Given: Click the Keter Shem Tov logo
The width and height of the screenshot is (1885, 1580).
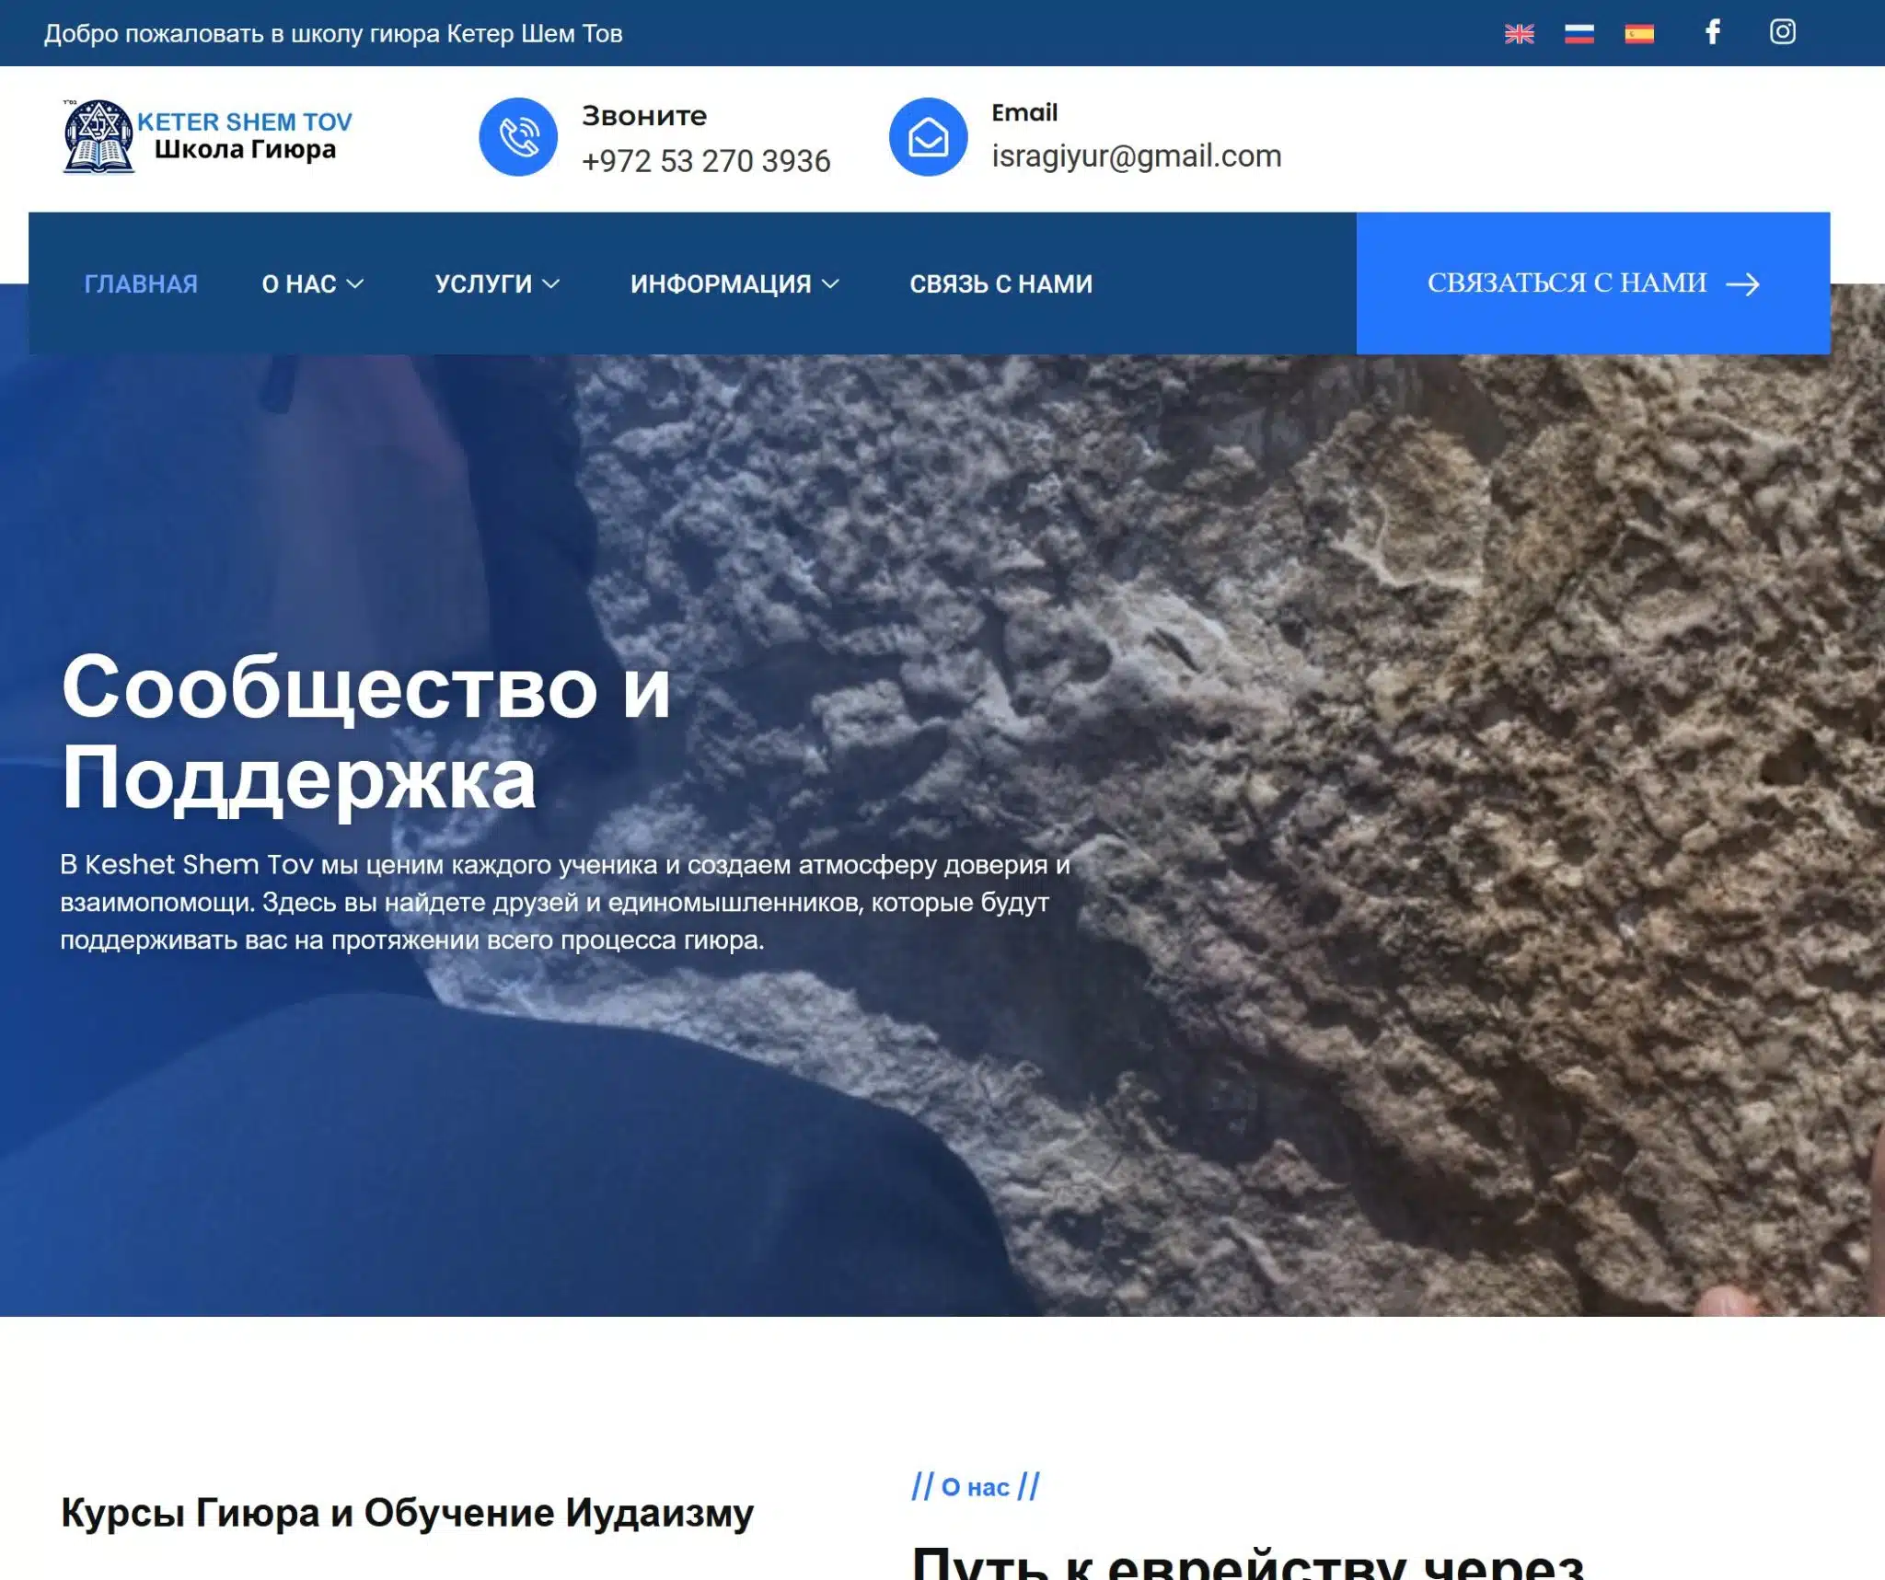Looking at the screenshot, I should (208, 136).
